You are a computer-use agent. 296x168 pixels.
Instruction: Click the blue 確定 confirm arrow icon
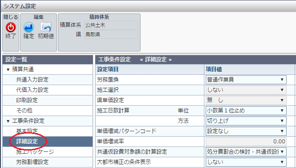29,27
